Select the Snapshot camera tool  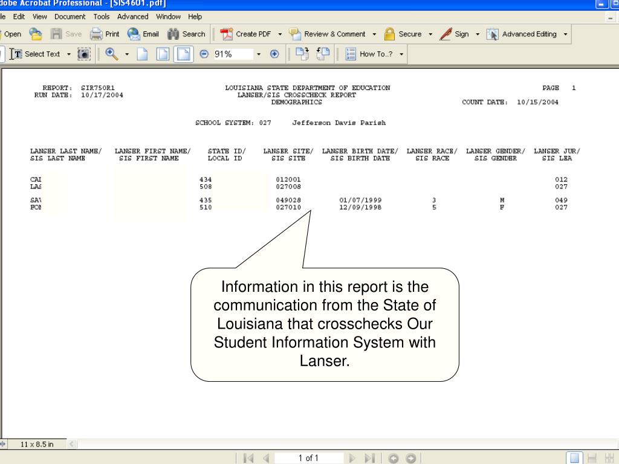83,54
